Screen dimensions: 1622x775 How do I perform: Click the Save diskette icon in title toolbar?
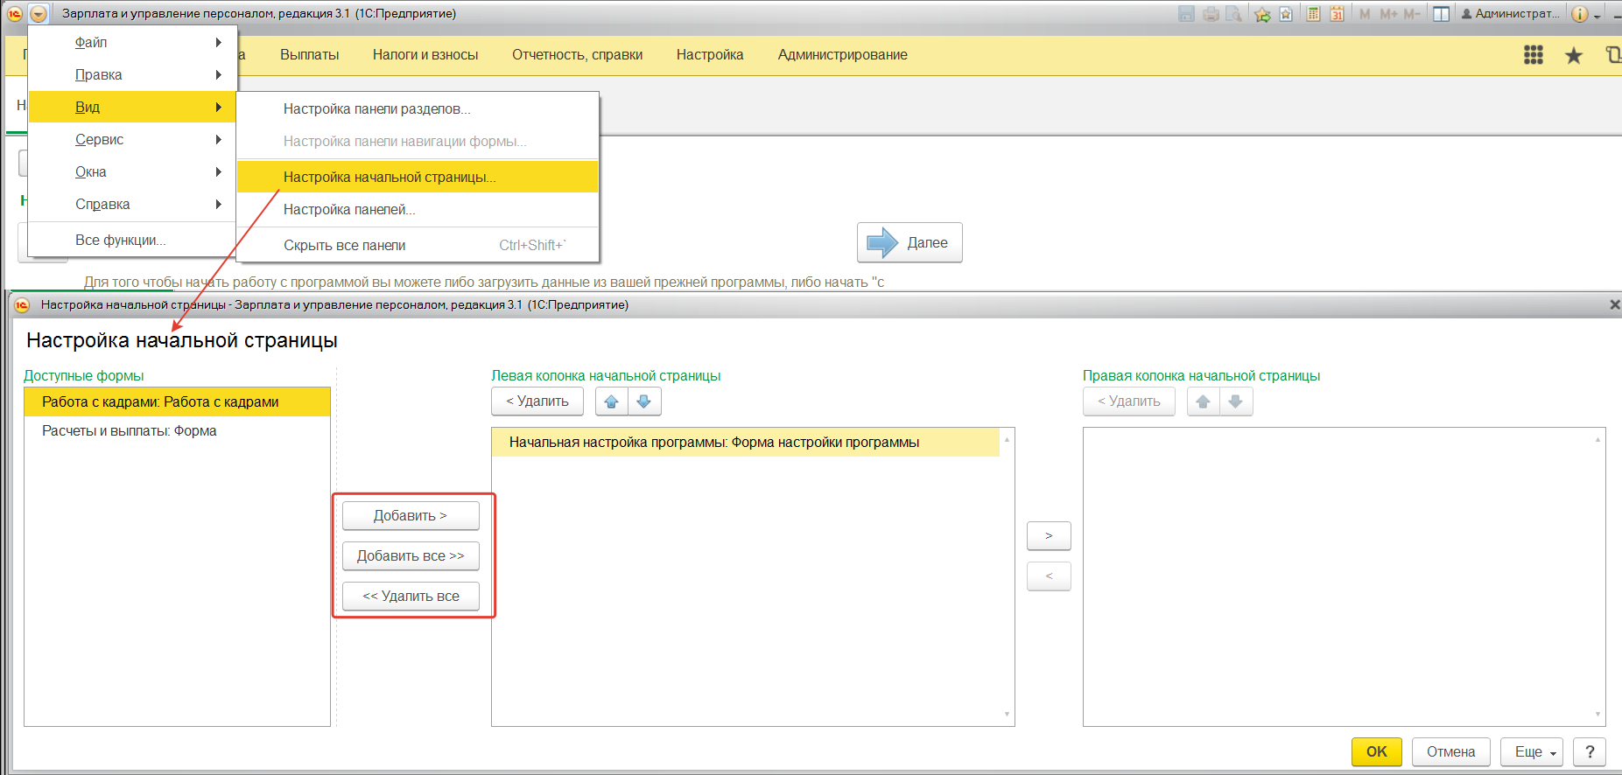point(1186,14)
